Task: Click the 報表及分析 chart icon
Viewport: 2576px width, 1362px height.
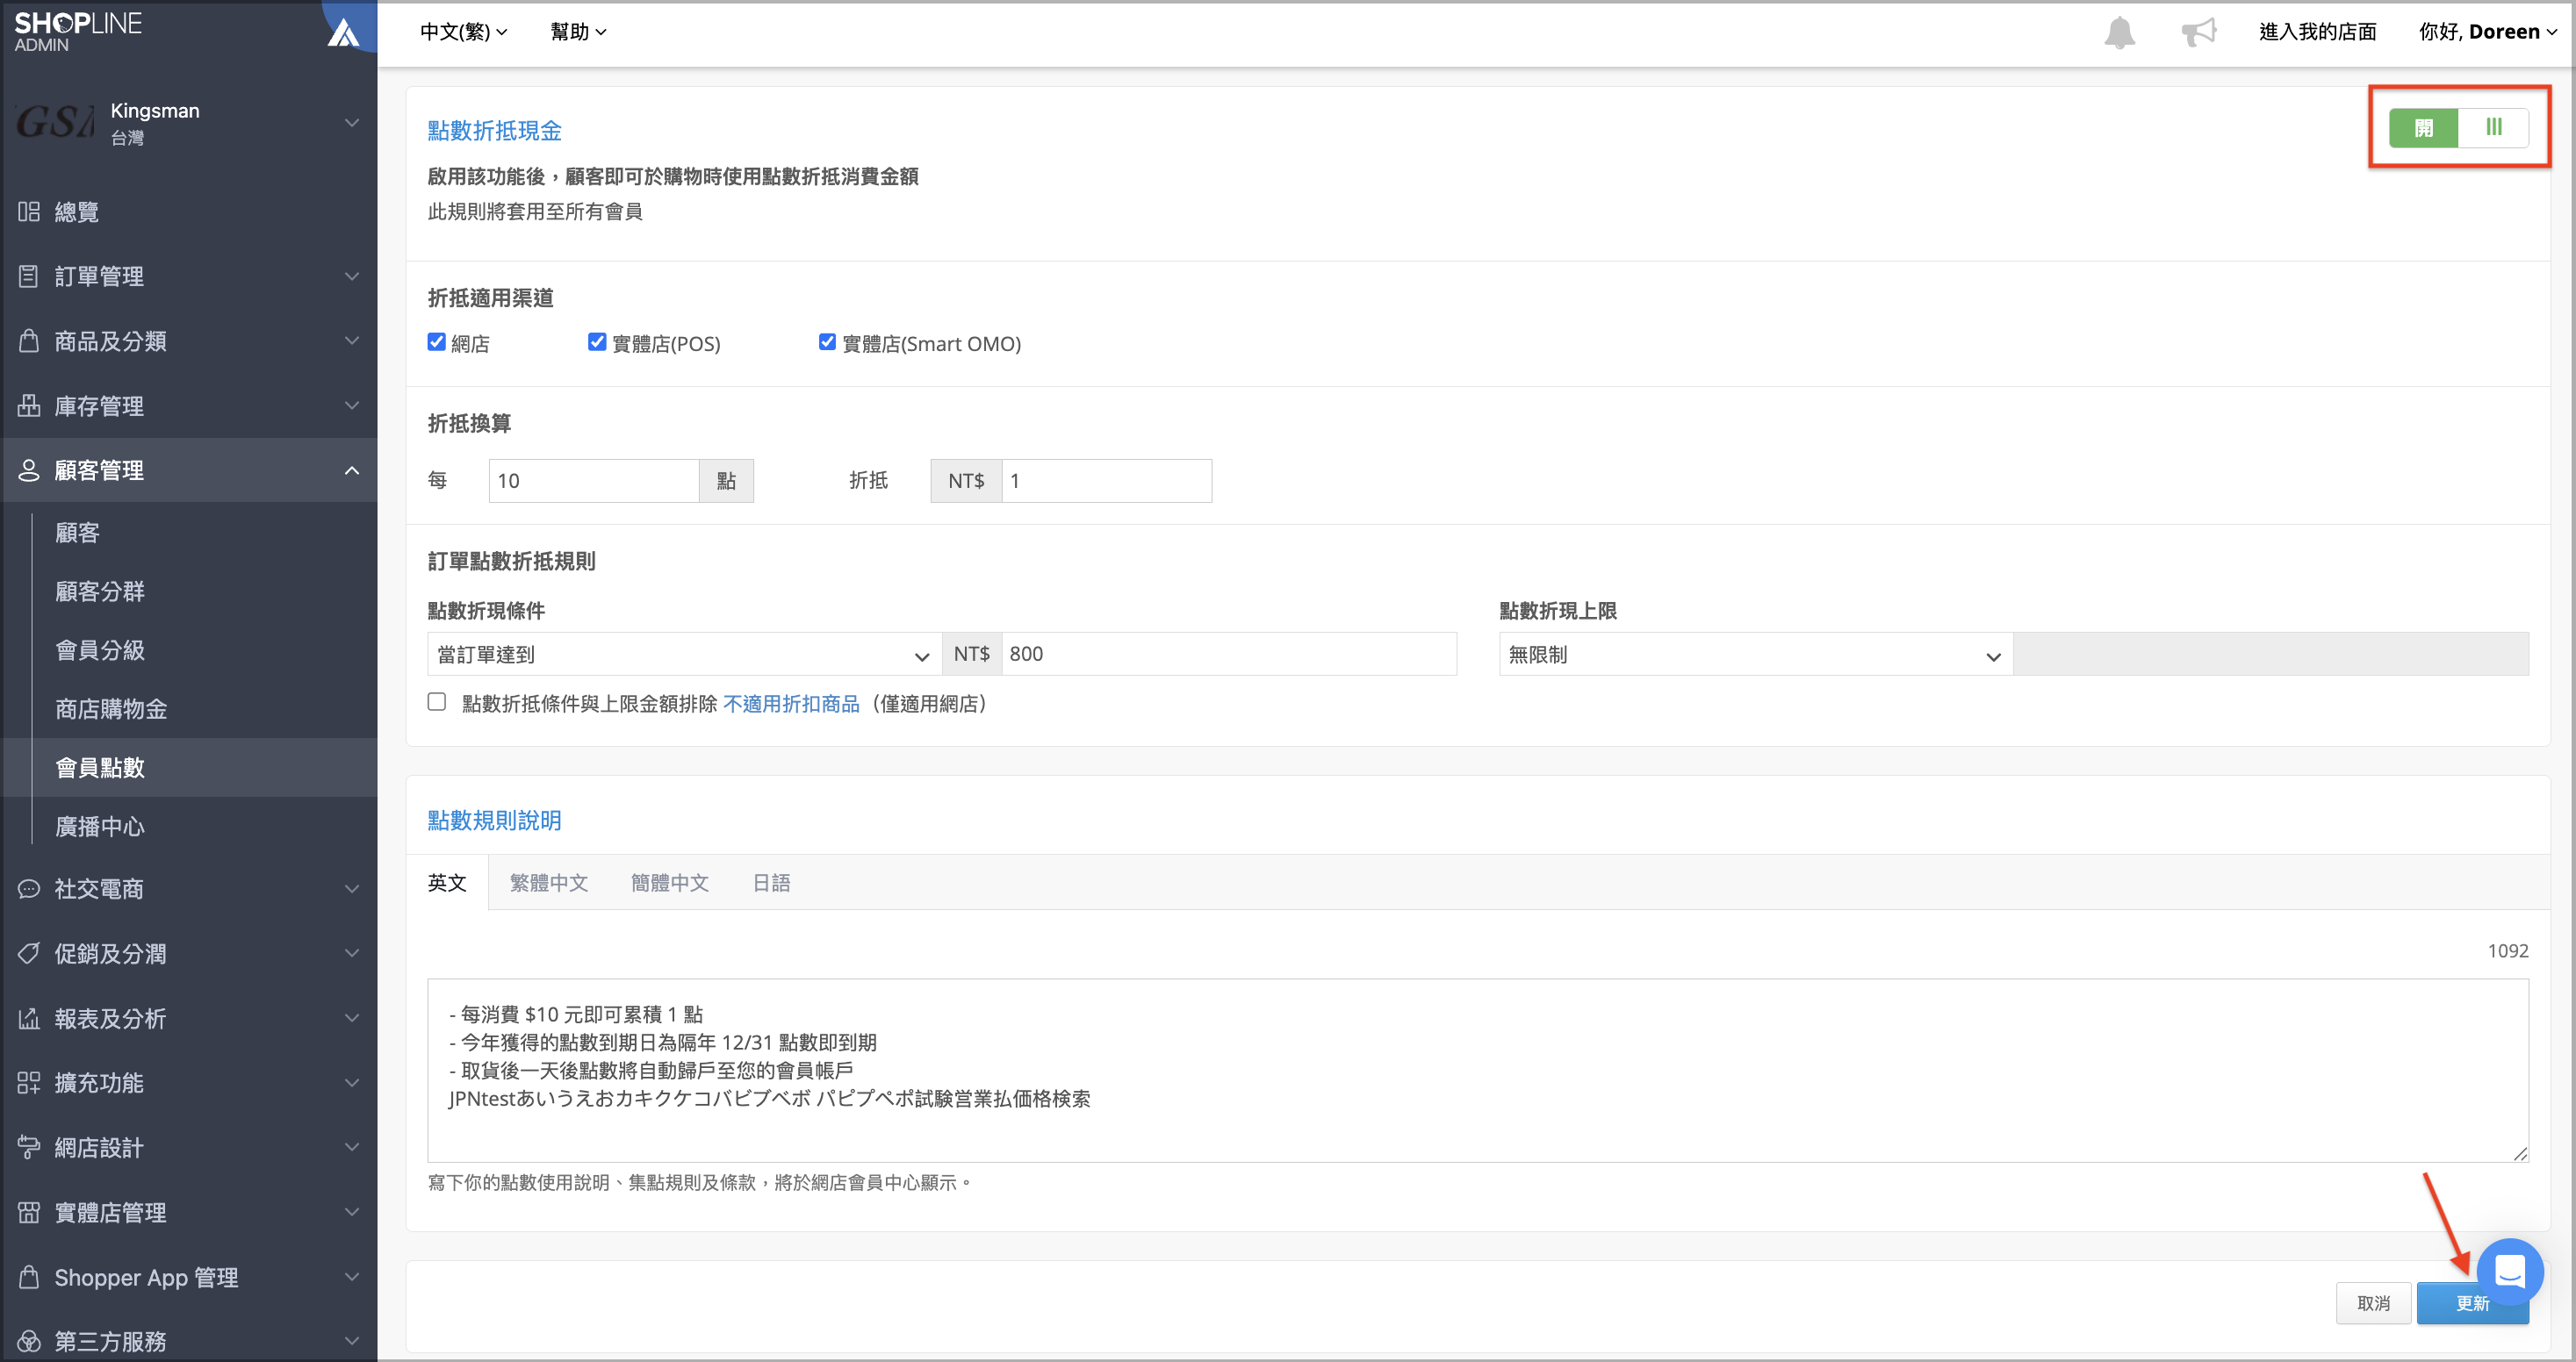Action: [29, 1018]
